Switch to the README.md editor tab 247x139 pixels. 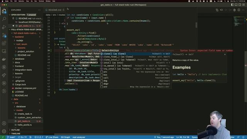54,10
